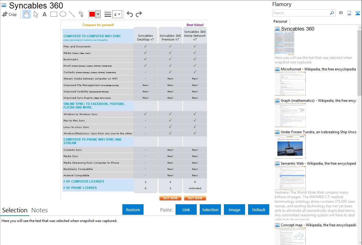Open the Semantic Web snapshot thumbnail
This screenshot has height=245, width=362.
click(x=290, y=178)
